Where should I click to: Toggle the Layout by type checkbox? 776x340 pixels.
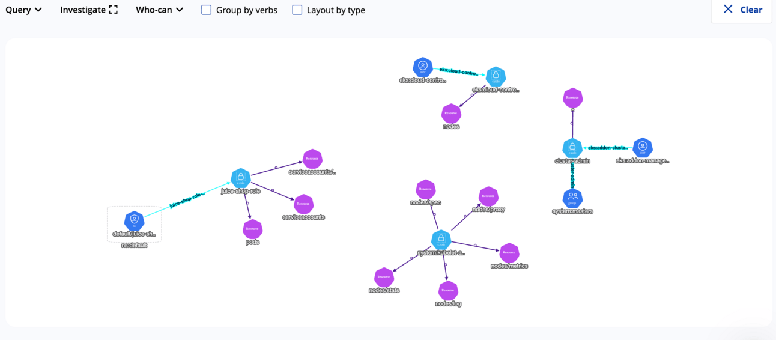click(297, 10)
